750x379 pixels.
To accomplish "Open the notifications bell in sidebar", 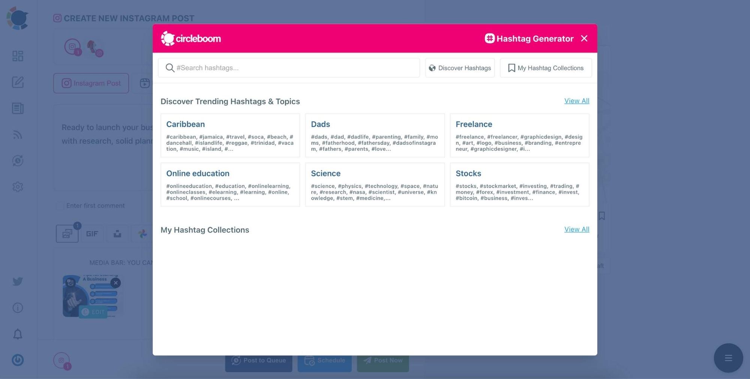I will [x=18, y=334].
